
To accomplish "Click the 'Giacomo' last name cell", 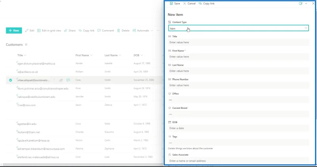I will [x=109, y=132].
